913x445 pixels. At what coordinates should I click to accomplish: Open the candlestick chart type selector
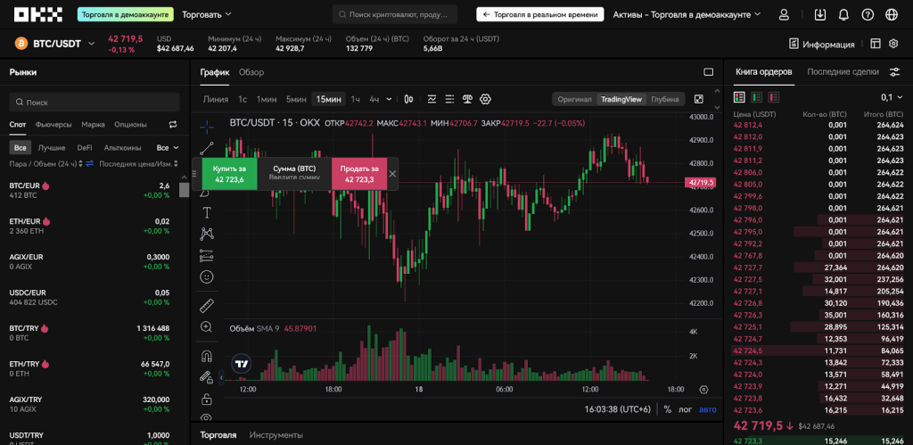[408, 99]
